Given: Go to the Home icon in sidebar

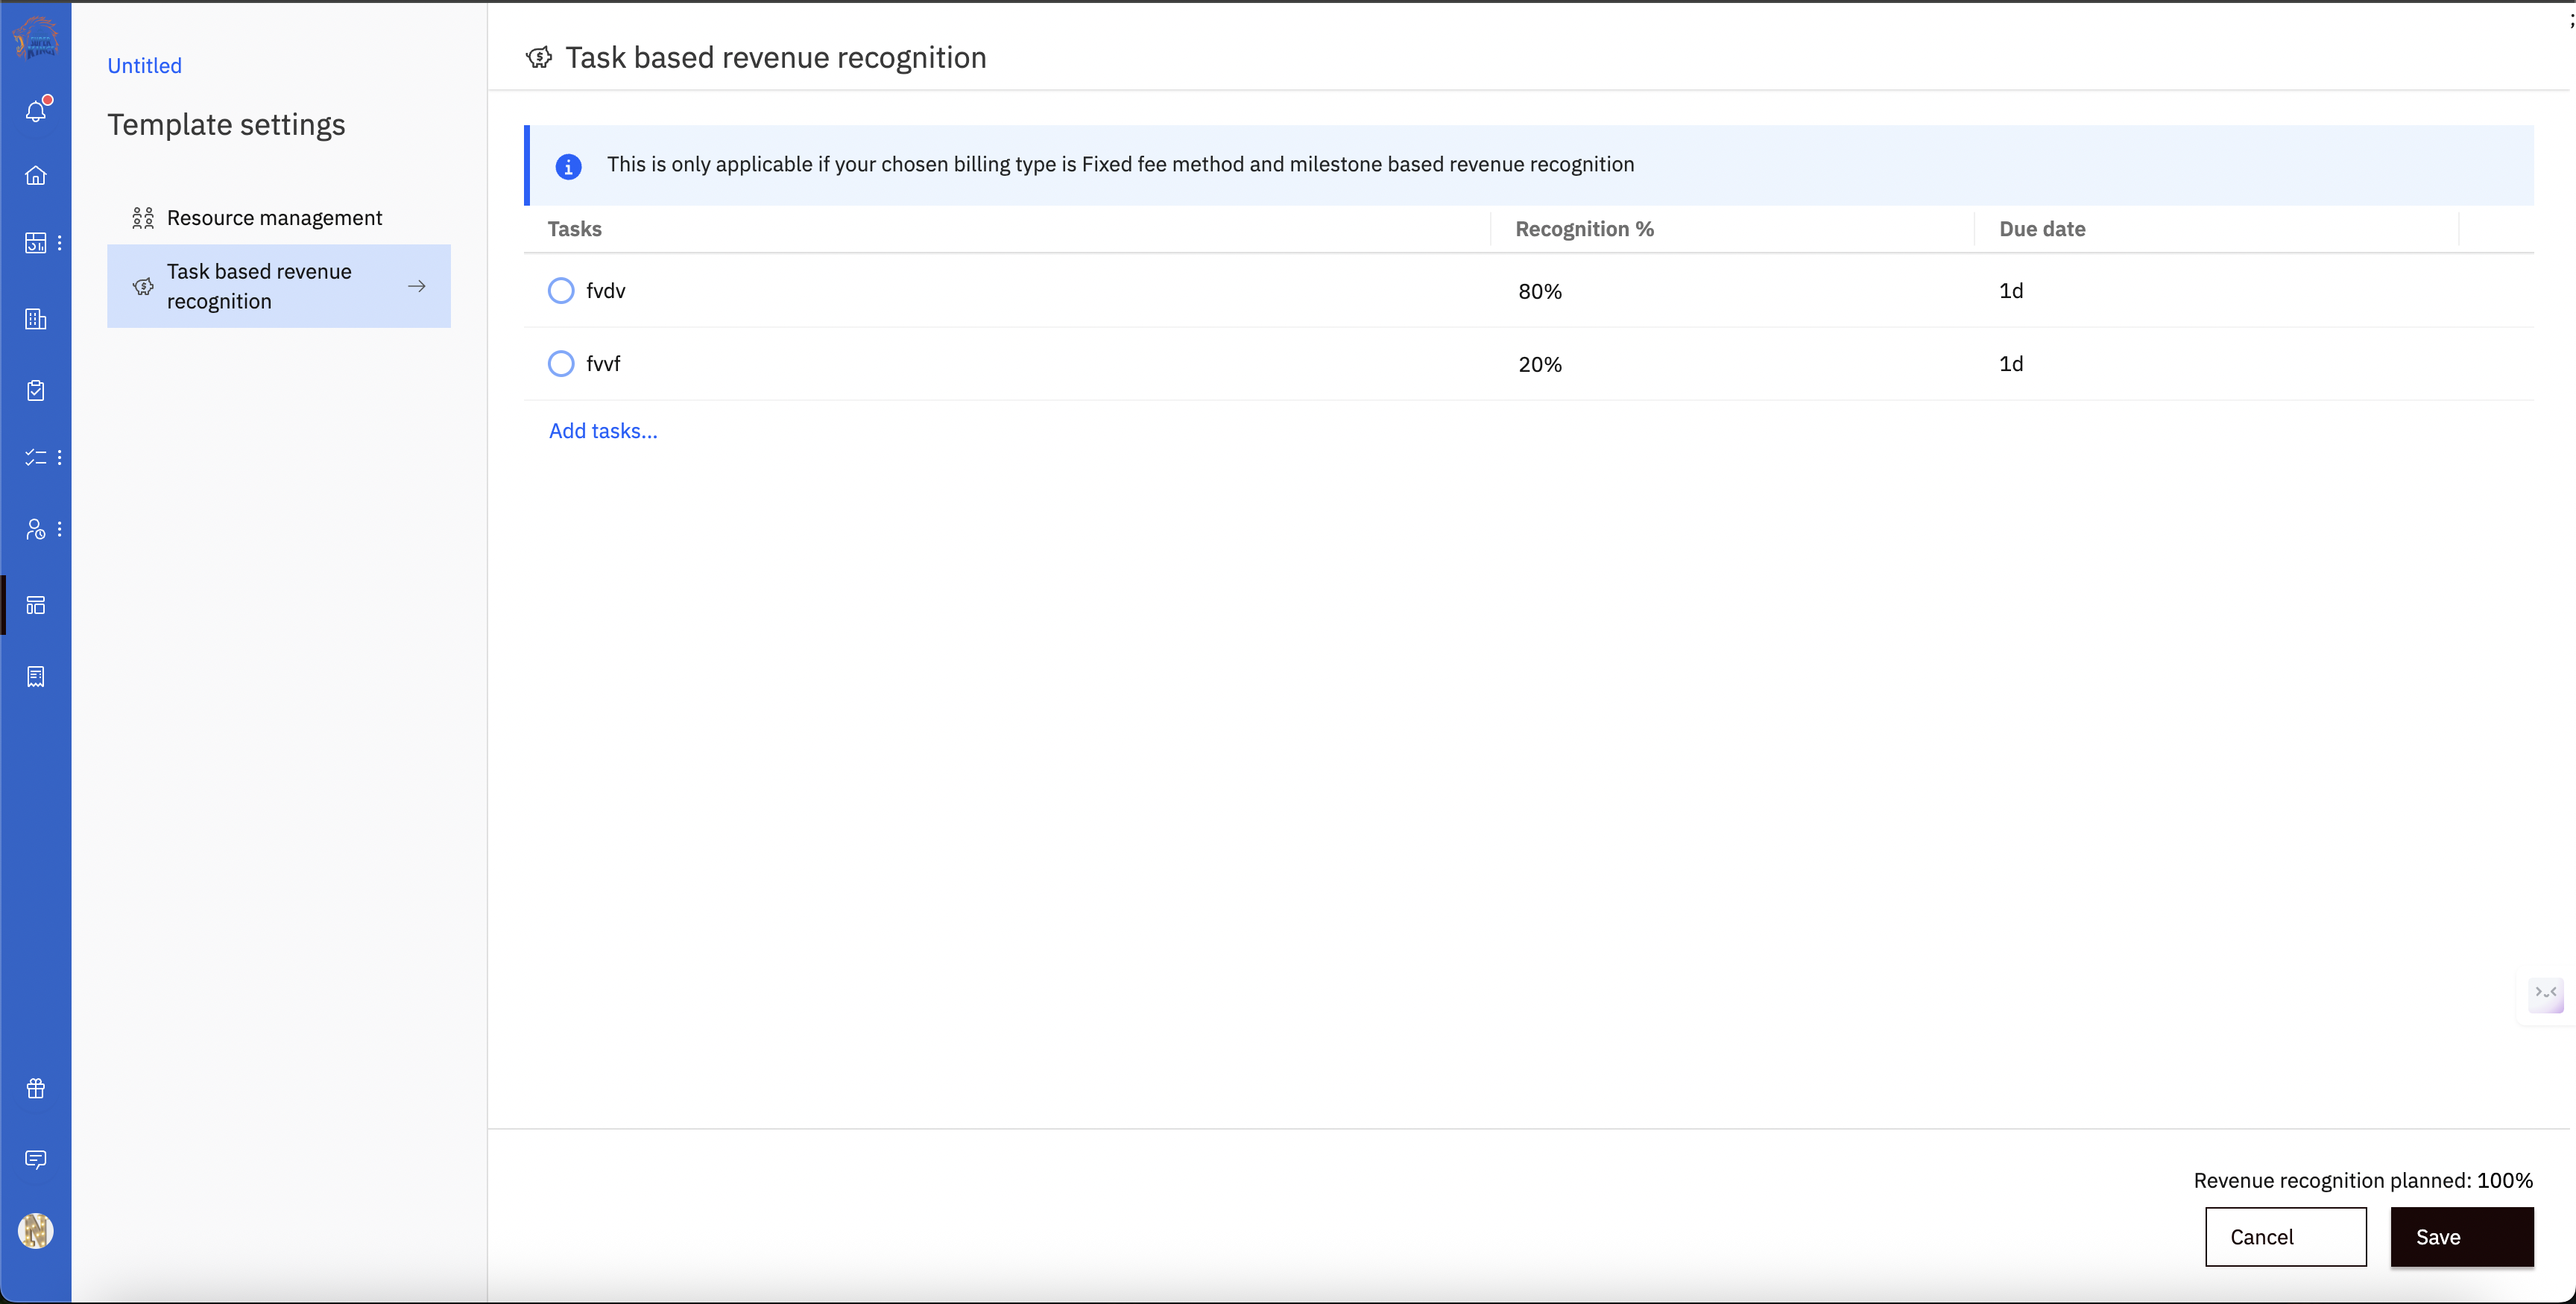Looking at the screenshot, I should tap(36, 176).
